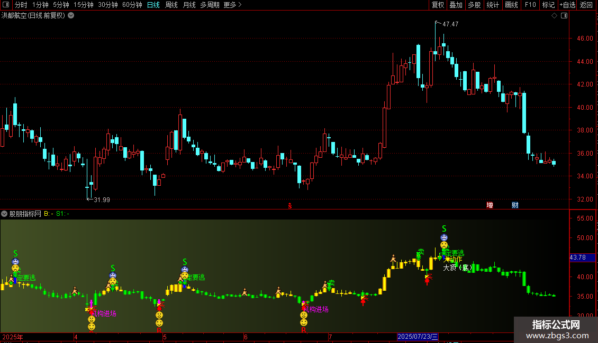Click the red 增 event marker
598x343 pixels.
click(490, 205)
